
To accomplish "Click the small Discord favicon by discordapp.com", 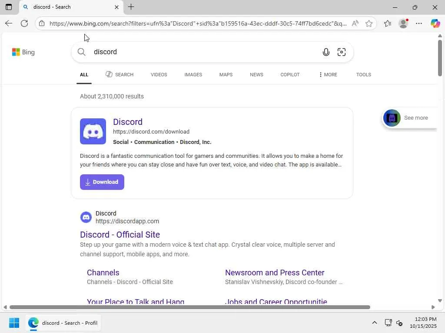I will coord(86,217).
